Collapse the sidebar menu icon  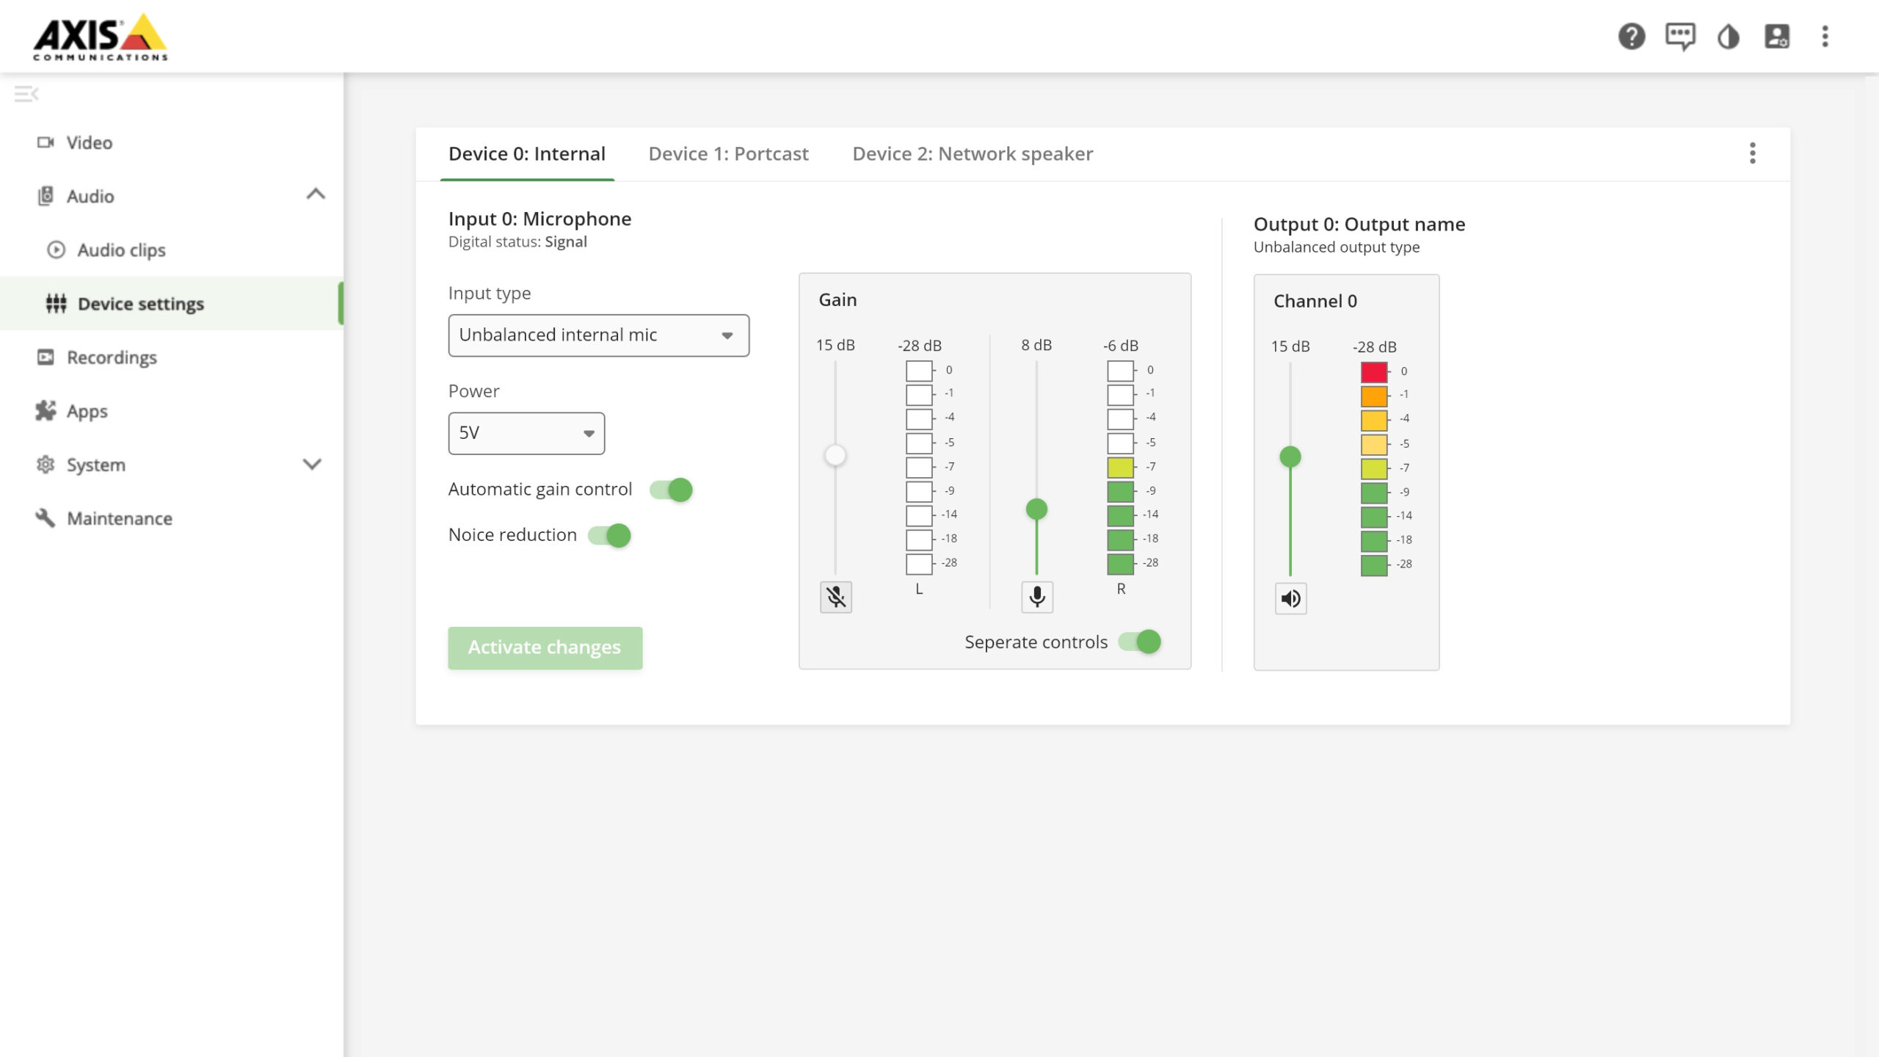[26, 94]
